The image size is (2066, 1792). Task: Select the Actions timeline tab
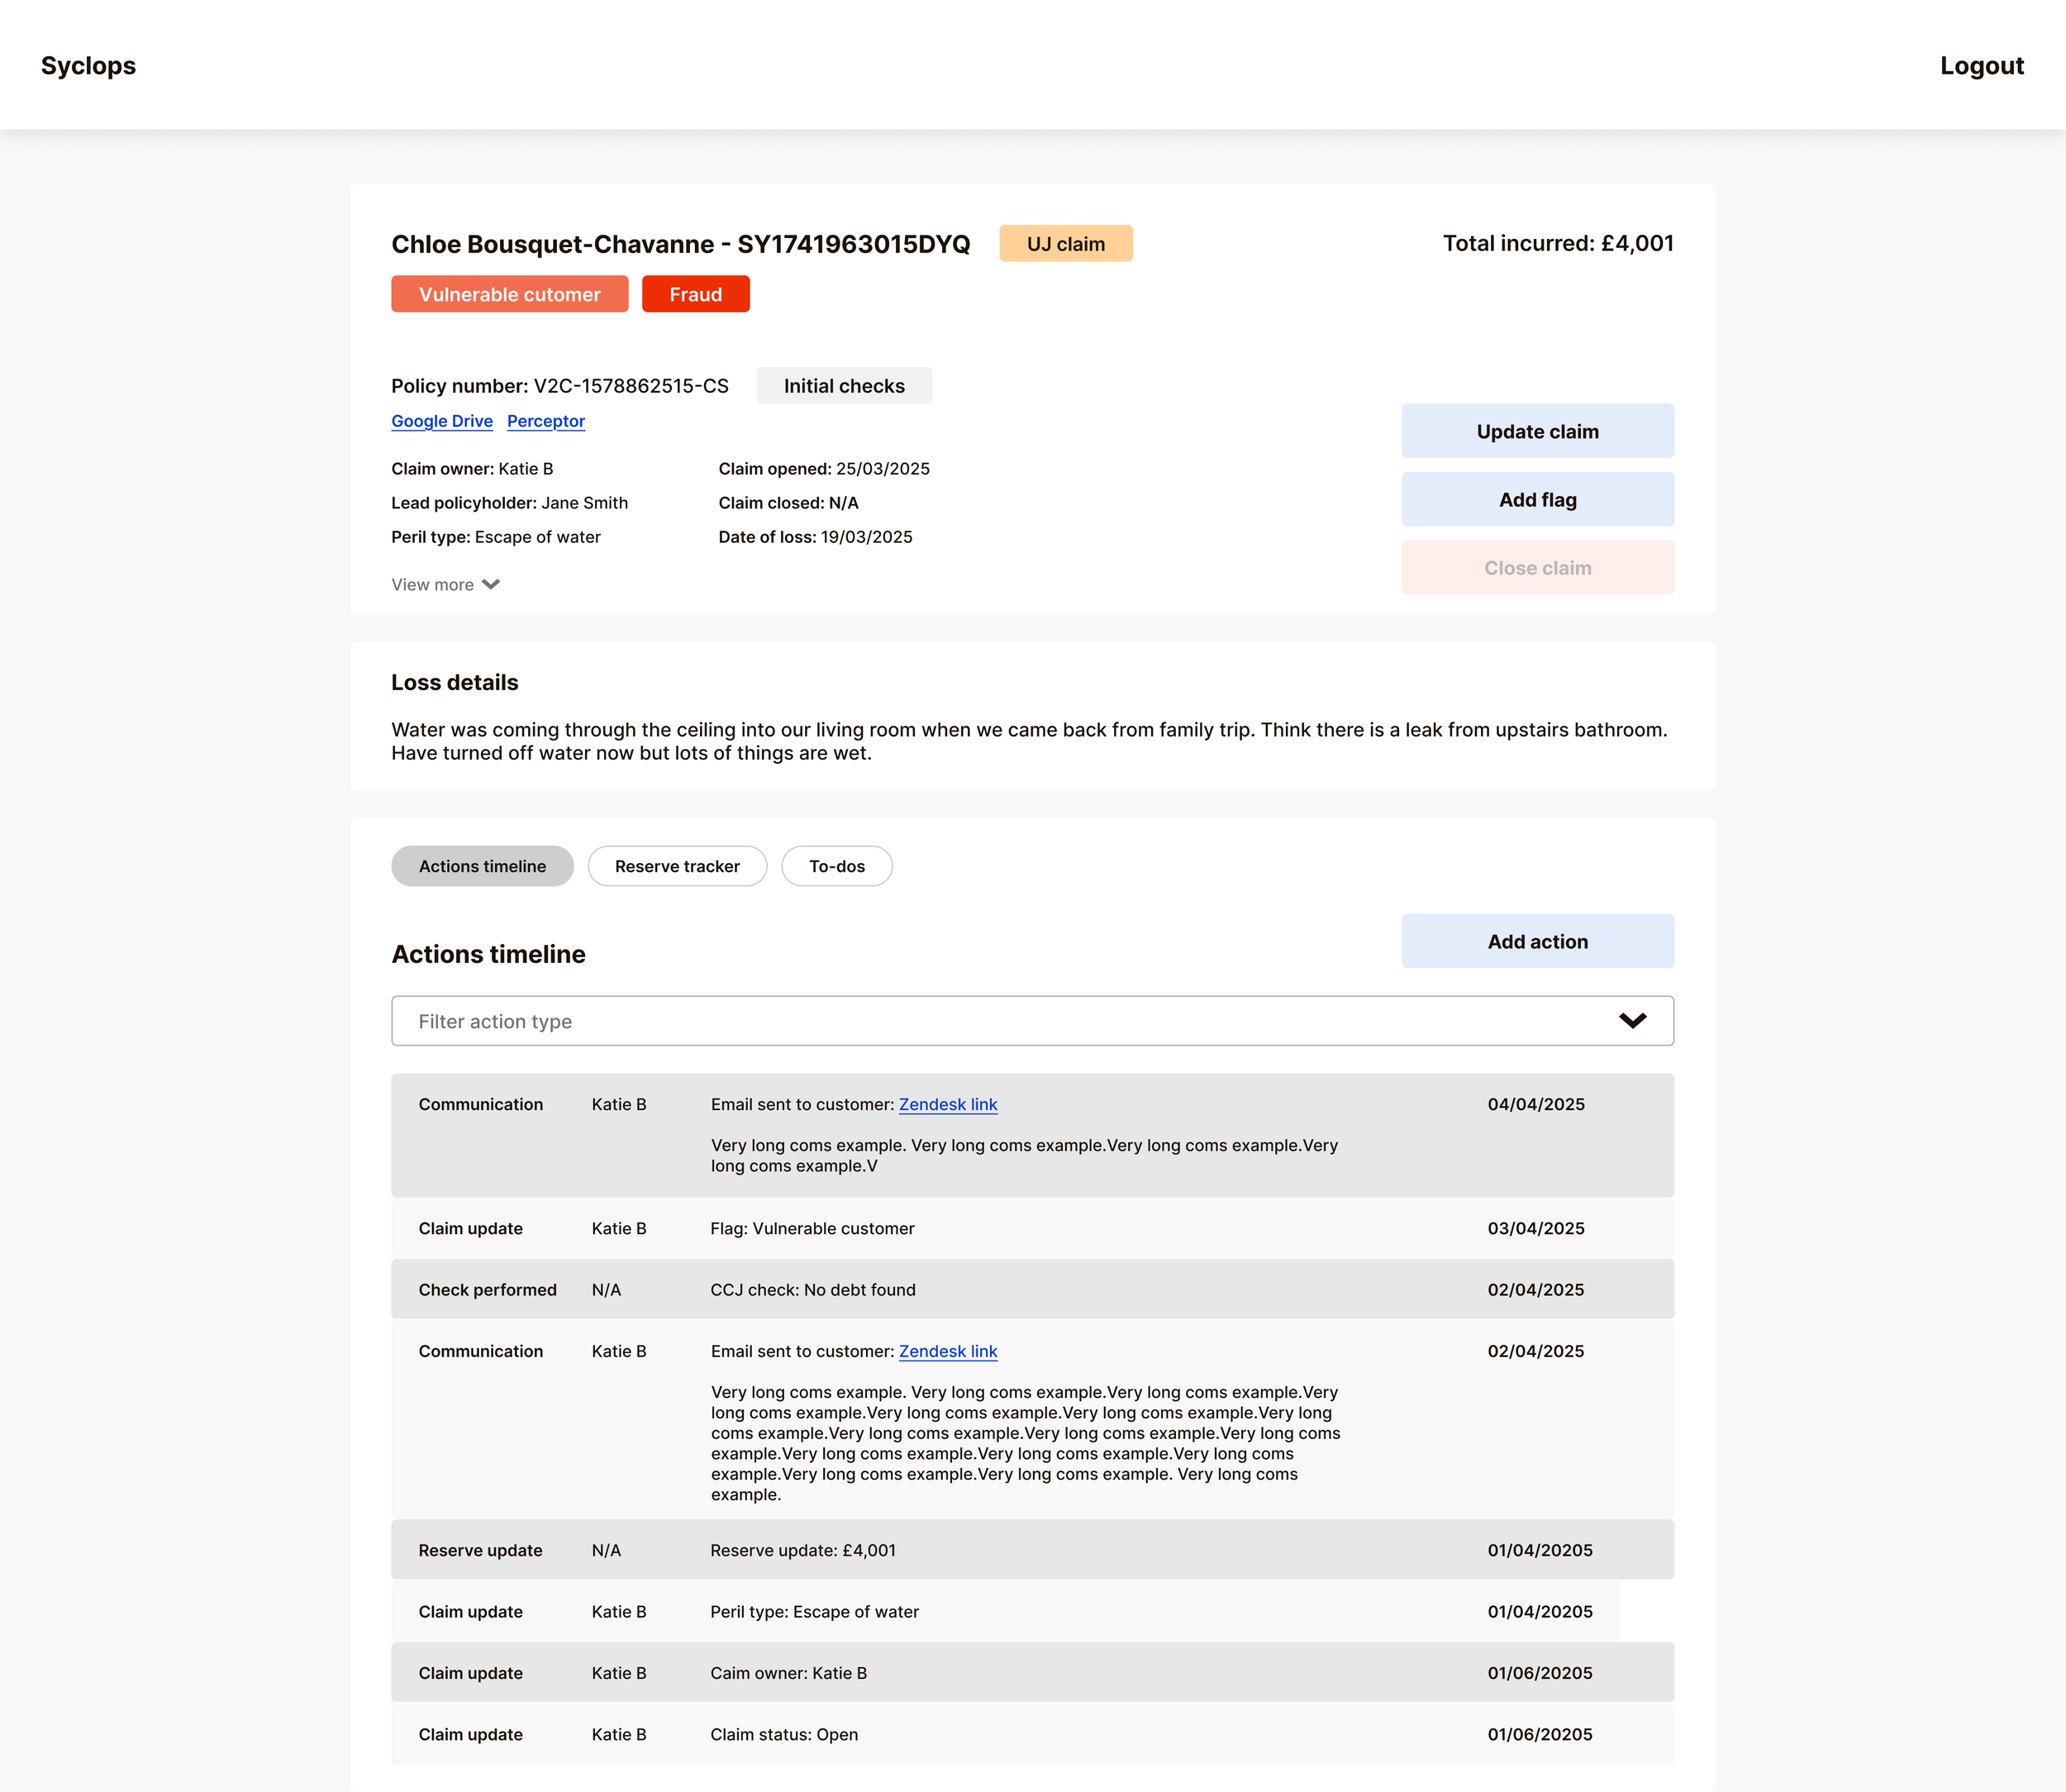[482, 866]
